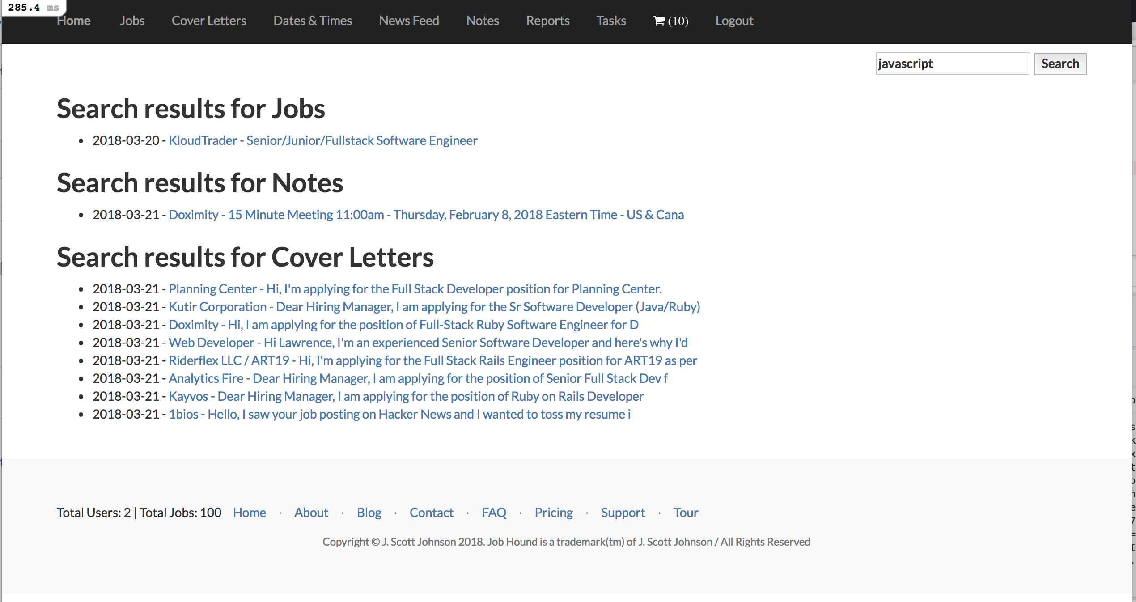Open the Tour link in footer
This screenshot has height=602, width=1136.
pyautogui.click(x=685, y=513)
